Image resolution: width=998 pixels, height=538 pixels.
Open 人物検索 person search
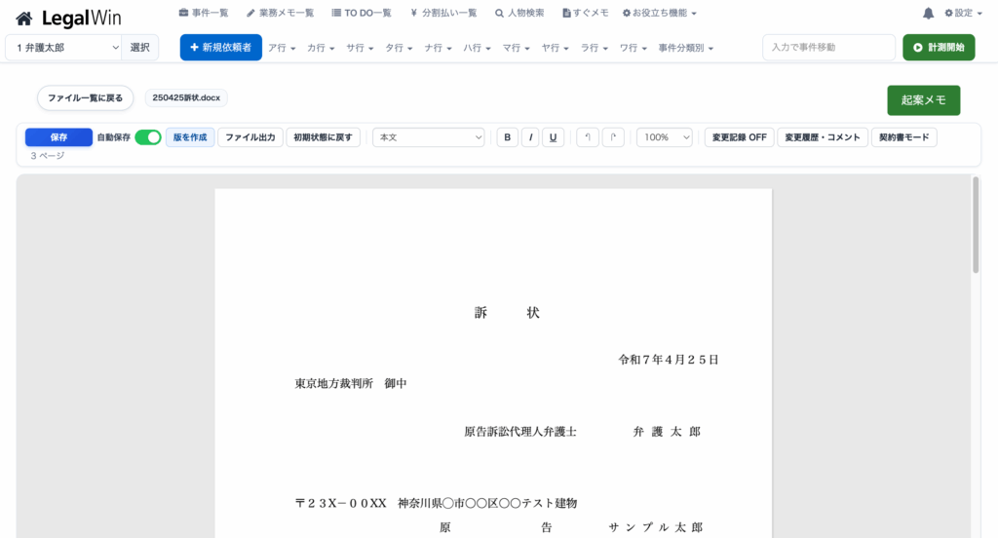519,13
